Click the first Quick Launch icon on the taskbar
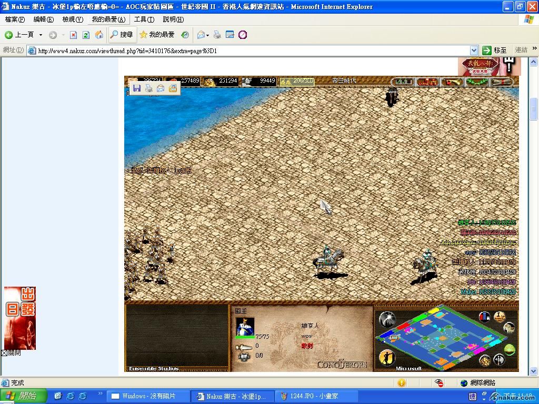This screenshot has height=404, width=539. click(x=58, y=396)
